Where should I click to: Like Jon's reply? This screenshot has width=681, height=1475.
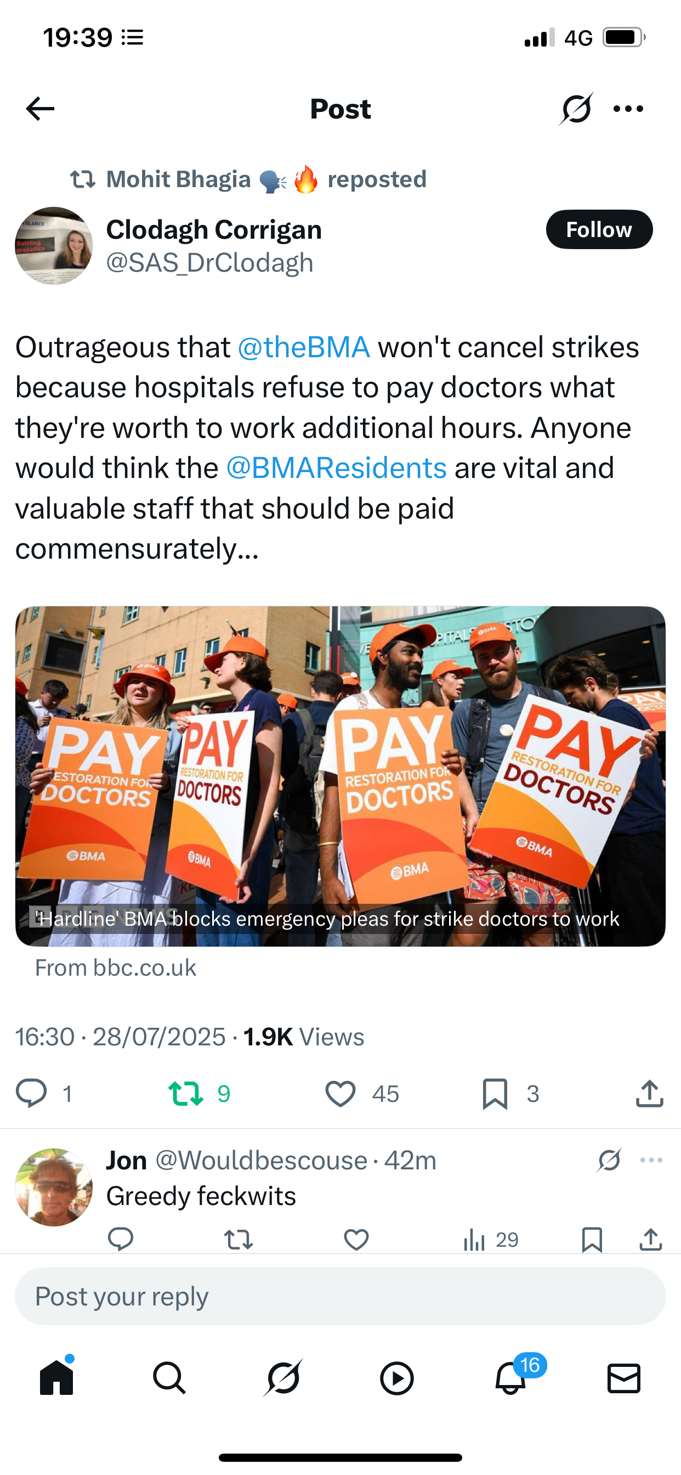[x=356, y=1239]
